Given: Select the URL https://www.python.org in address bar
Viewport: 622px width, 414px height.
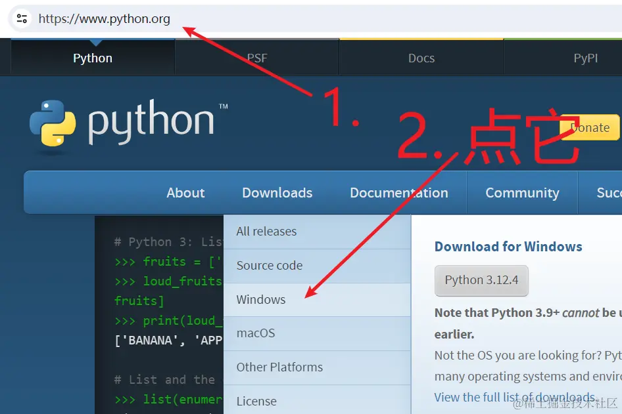Looking at the screenshot, I should pyautogui.click(x=105, y=18).
